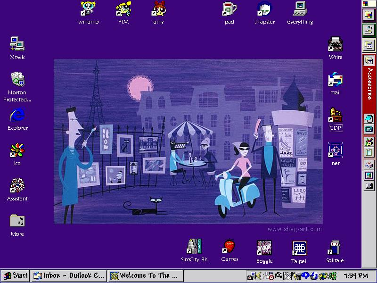Switch to Inbox - Outlook Express window

pyautogui.click(x=69, y=275)
